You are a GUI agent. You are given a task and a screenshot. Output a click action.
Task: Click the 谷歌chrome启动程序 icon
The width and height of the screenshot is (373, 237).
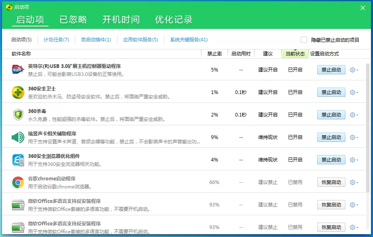point(18,182)
